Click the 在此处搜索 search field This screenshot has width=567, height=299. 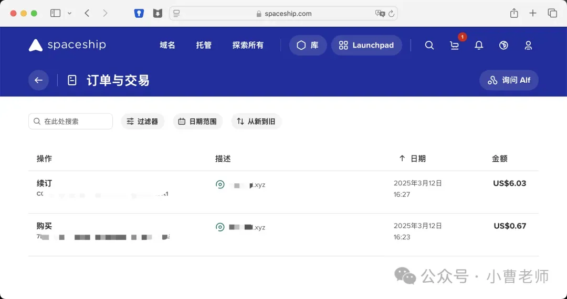pos(71,121)
